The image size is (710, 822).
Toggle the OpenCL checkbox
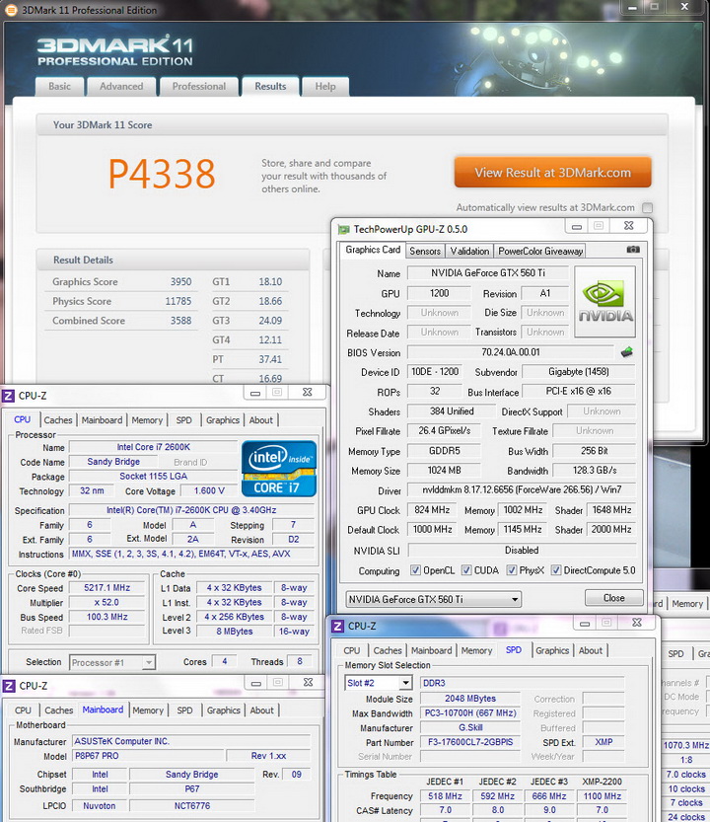(x=415, y=570)
